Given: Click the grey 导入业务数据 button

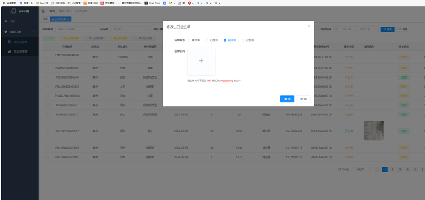Looking at the screenshot, I should click(95, 38).
